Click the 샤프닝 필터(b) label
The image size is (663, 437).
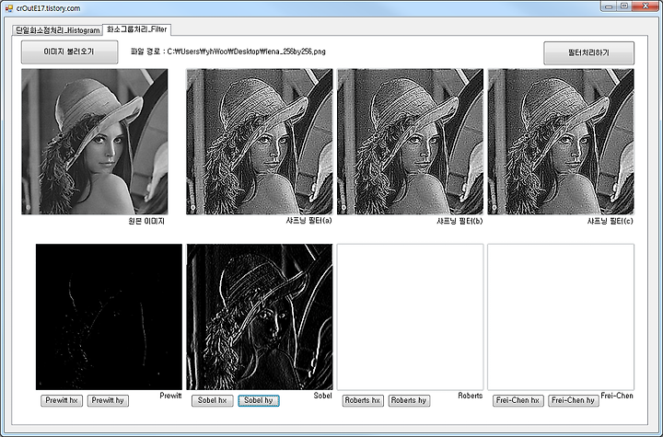point(459,221)
